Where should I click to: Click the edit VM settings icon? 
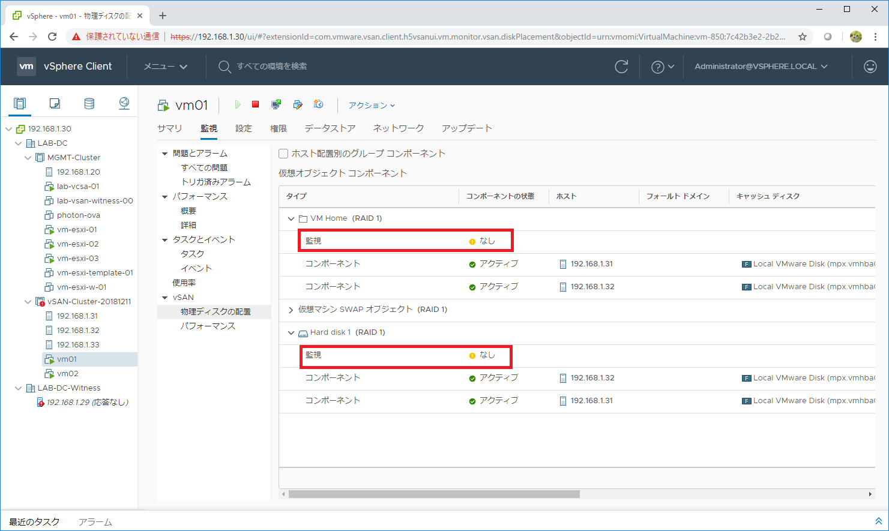pyautogui.click(x=298, y=104)
